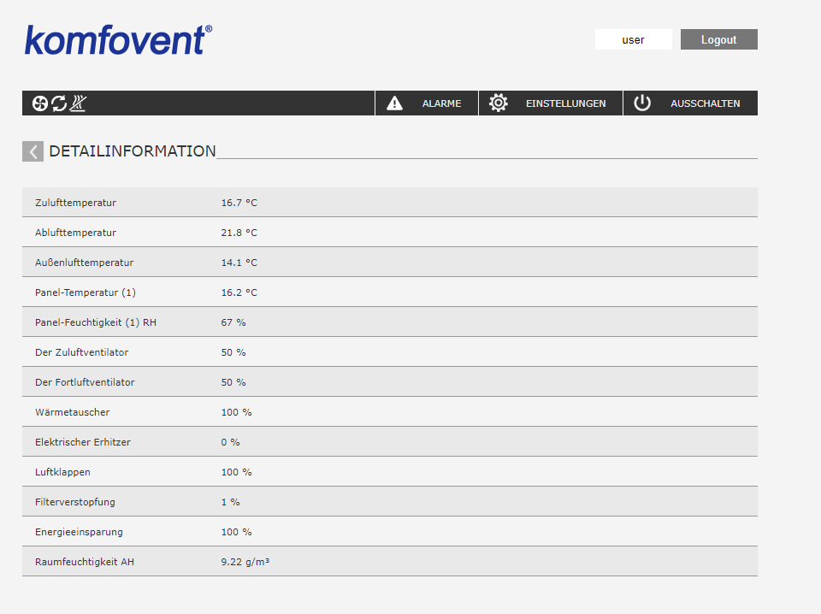This screenshot has height=614, width=821.
Task: Select the 16.2 °C value
Action: (239, 292)
